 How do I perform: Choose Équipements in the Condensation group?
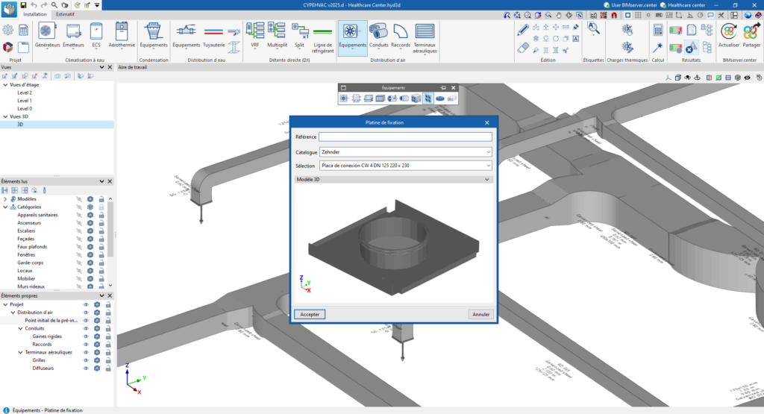pos(154,35)
